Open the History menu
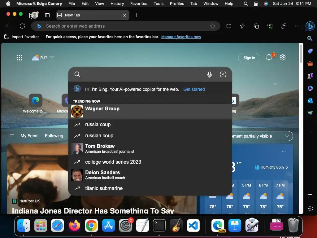 point(117,4)
